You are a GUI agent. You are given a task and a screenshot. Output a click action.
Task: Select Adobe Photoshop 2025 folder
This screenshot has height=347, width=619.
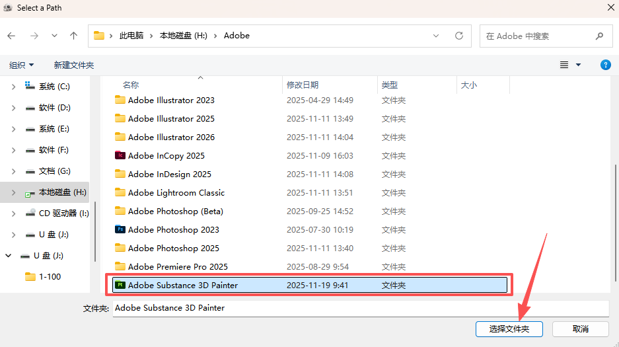tap(173, 249)
